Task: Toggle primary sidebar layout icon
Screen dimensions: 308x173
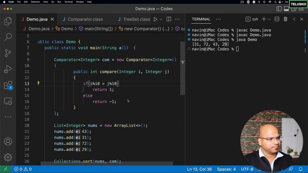Action: tap(279, 9)
